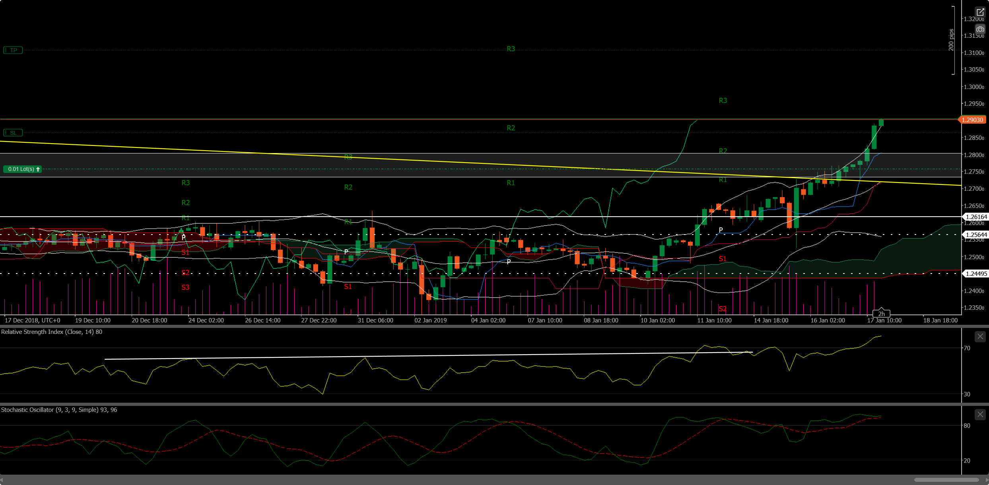This screenshot has height=485, width=989.
Task: Select the 1.26164 horizontal line price label
Action: (976, 217)
